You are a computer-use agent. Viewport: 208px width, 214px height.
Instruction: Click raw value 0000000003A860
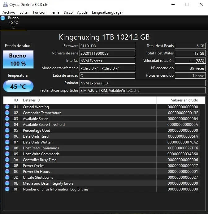(183, 154)
